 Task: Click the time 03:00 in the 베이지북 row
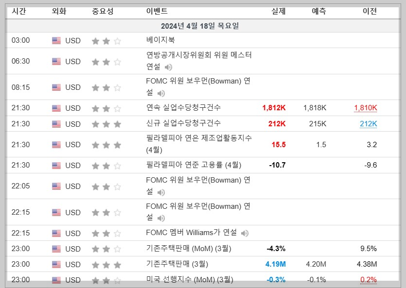tap(21, 40)
